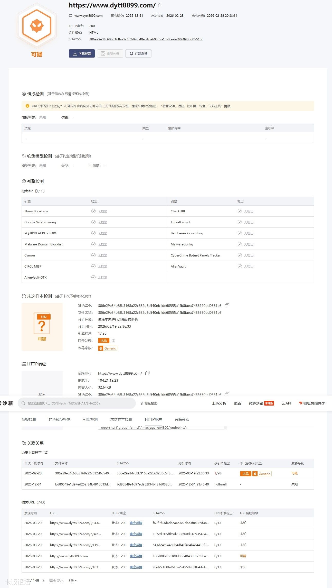Viewport: 332px width, 588px height.
Task: Open 响应详情 for the /e/sea URL row
Action: (136, 534)
